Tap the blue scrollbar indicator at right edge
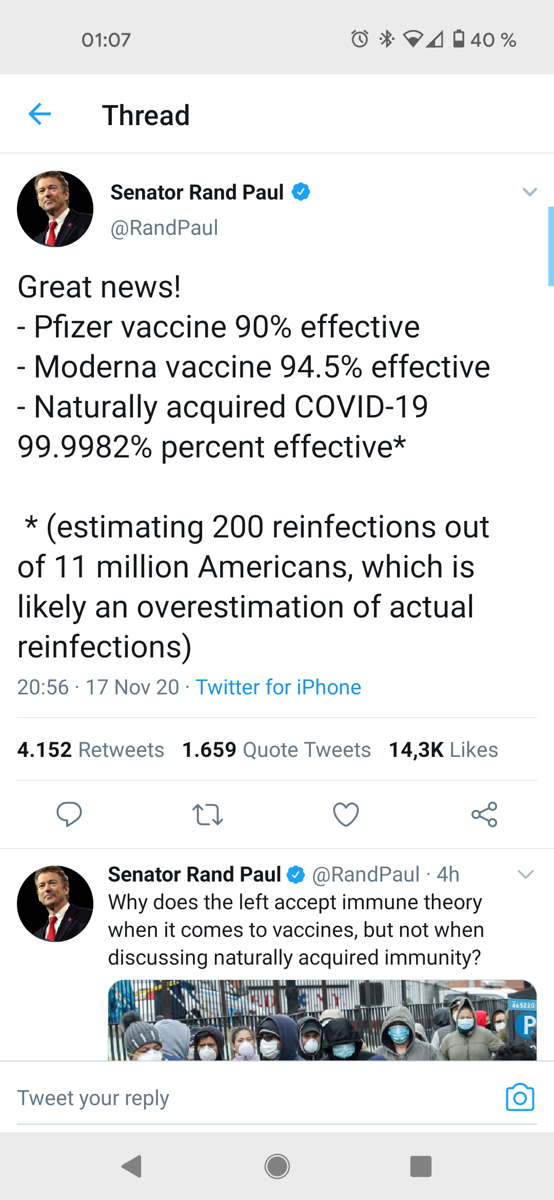Screen dimensions: 554x1200 tap(550, 246)
